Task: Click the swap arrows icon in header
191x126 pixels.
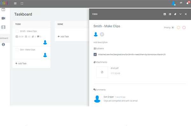Action: (181, 3)
